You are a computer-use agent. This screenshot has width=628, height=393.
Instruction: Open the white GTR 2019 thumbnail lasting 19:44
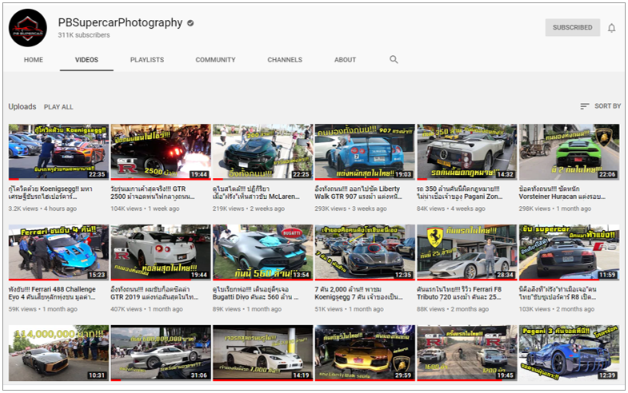(x=161, y=252)
